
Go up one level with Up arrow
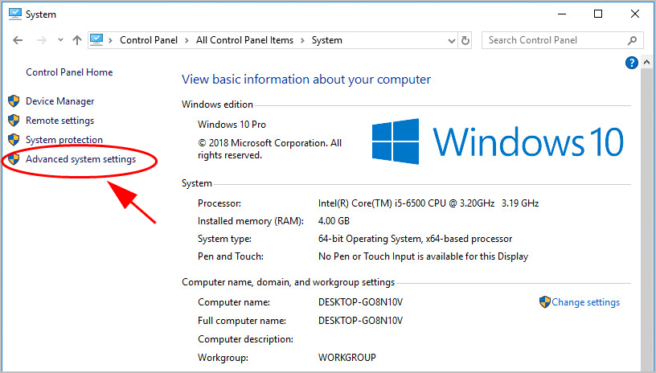click(77, 40)
